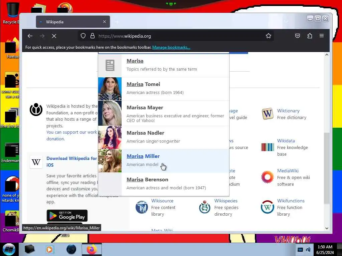Choose the Marisa Tomei suggestion
342x256 pixels.
[164, 89]
